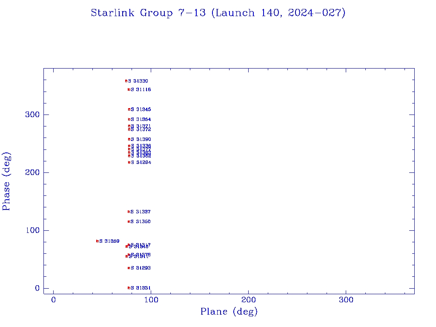Click the 'Plane (deg)' x-axis label
The image size is (436, 327).
pos(229,311)
